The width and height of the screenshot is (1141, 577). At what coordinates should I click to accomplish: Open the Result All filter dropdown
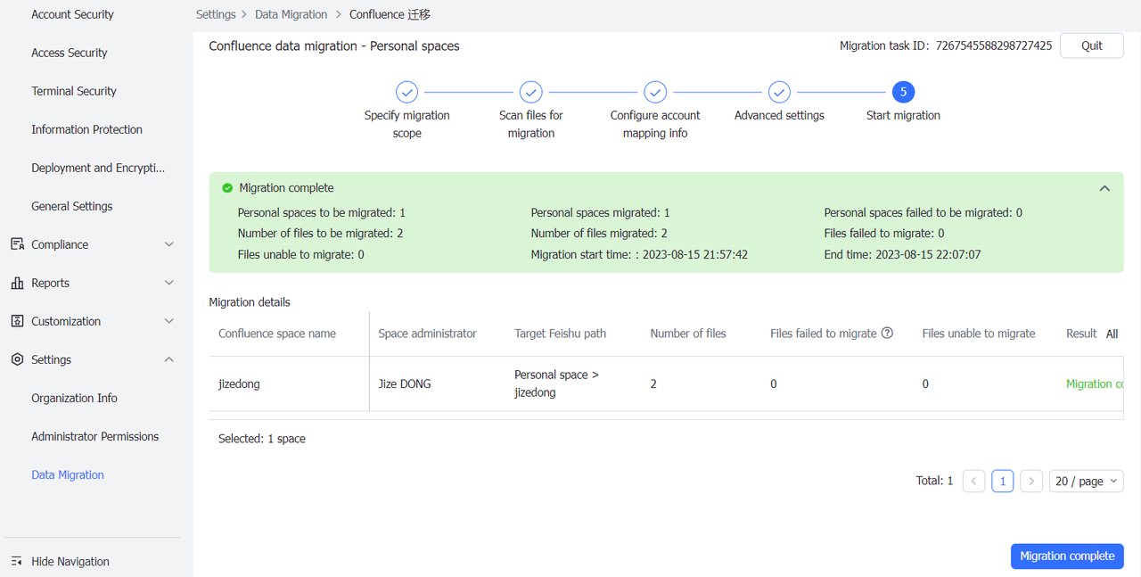[1112, 334]
